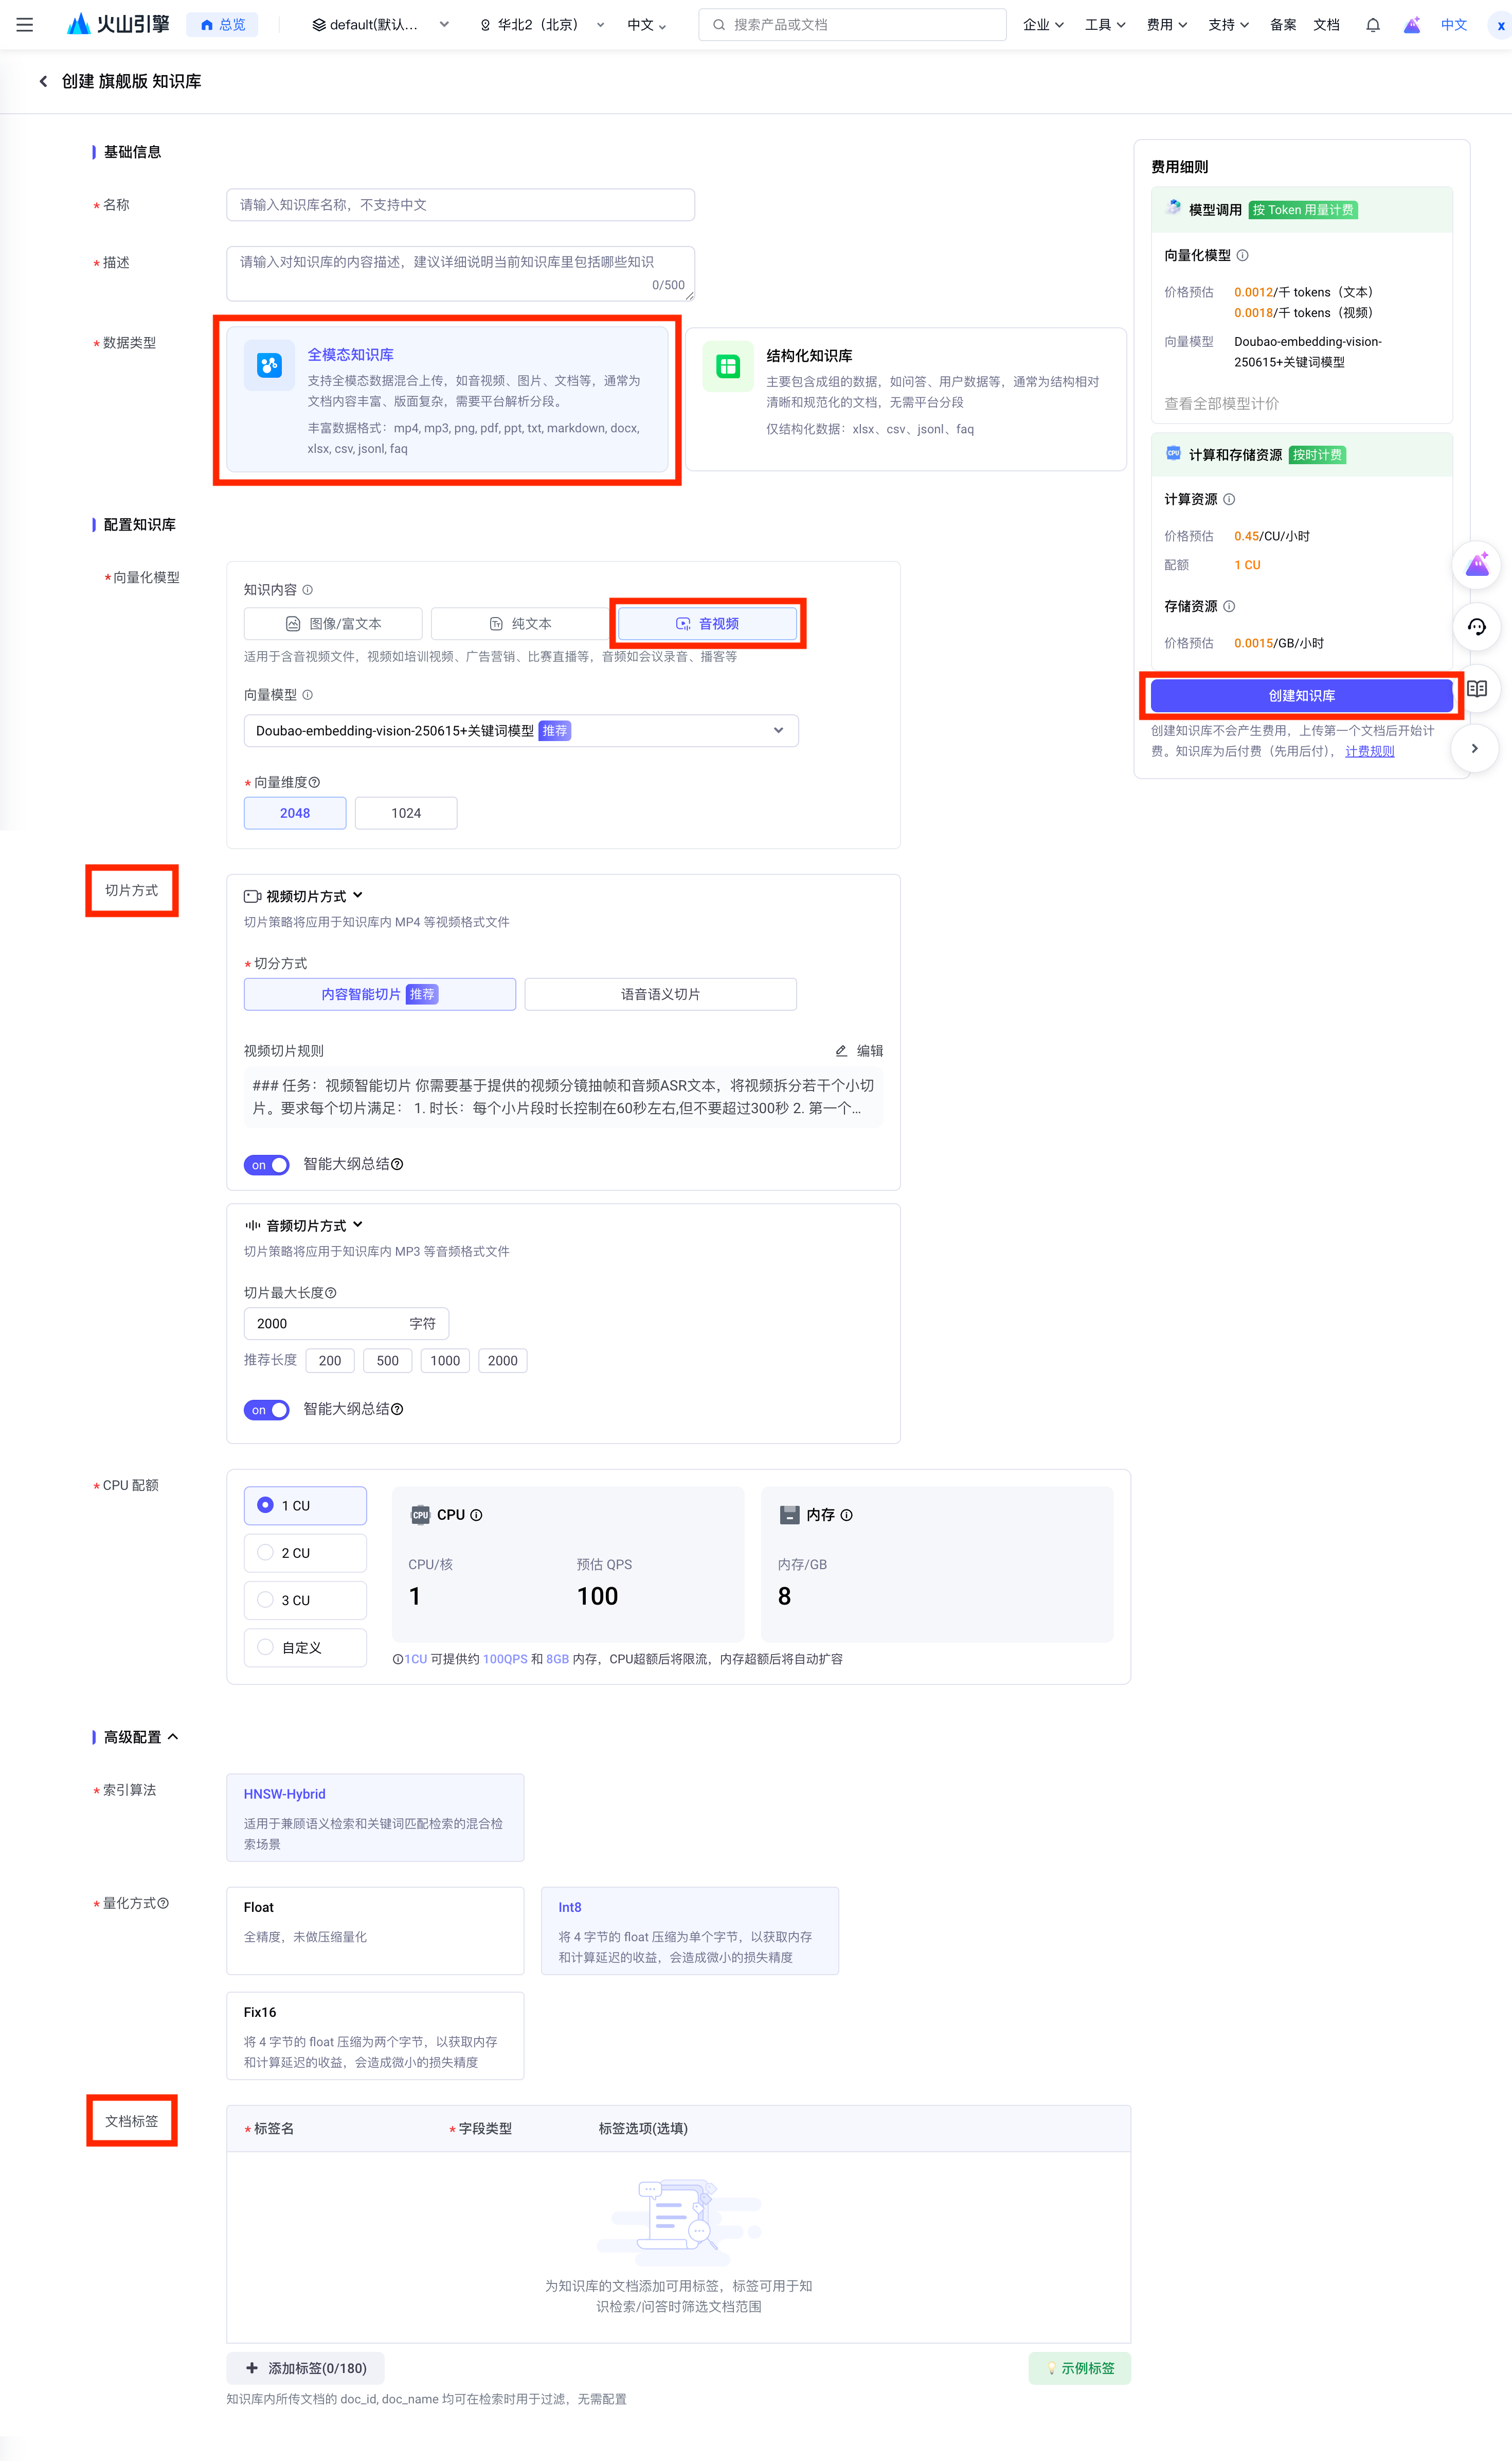
Task: Switch knowledge content to 纯文本 tab
Action: point(520,623)
